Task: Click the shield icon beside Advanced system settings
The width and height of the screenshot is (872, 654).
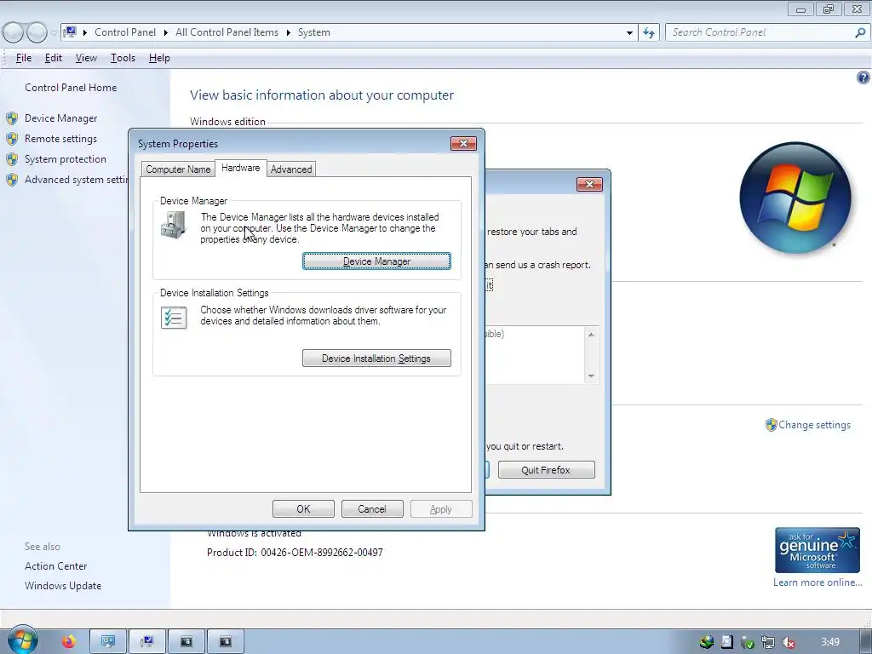Action: tap(12, 180)
